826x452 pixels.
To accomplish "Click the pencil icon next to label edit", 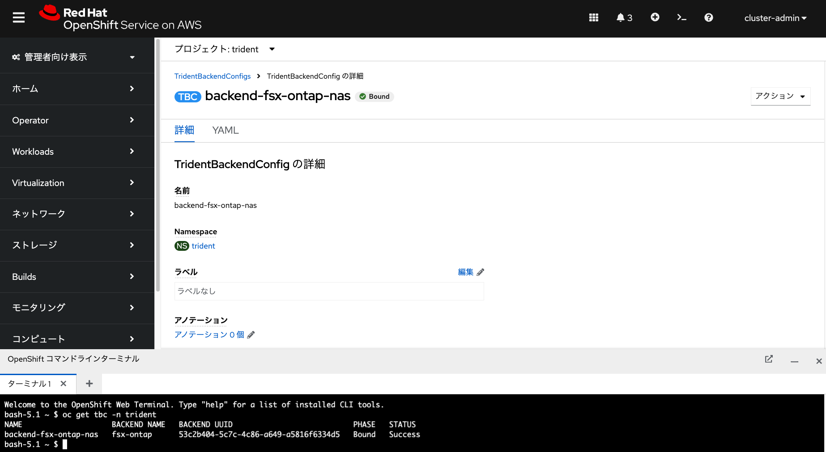I will [480, 272].
